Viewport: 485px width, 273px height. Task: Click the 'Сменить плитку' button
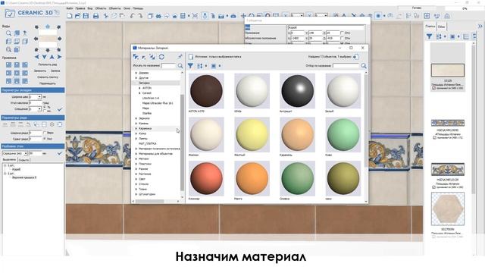(48, 77)
